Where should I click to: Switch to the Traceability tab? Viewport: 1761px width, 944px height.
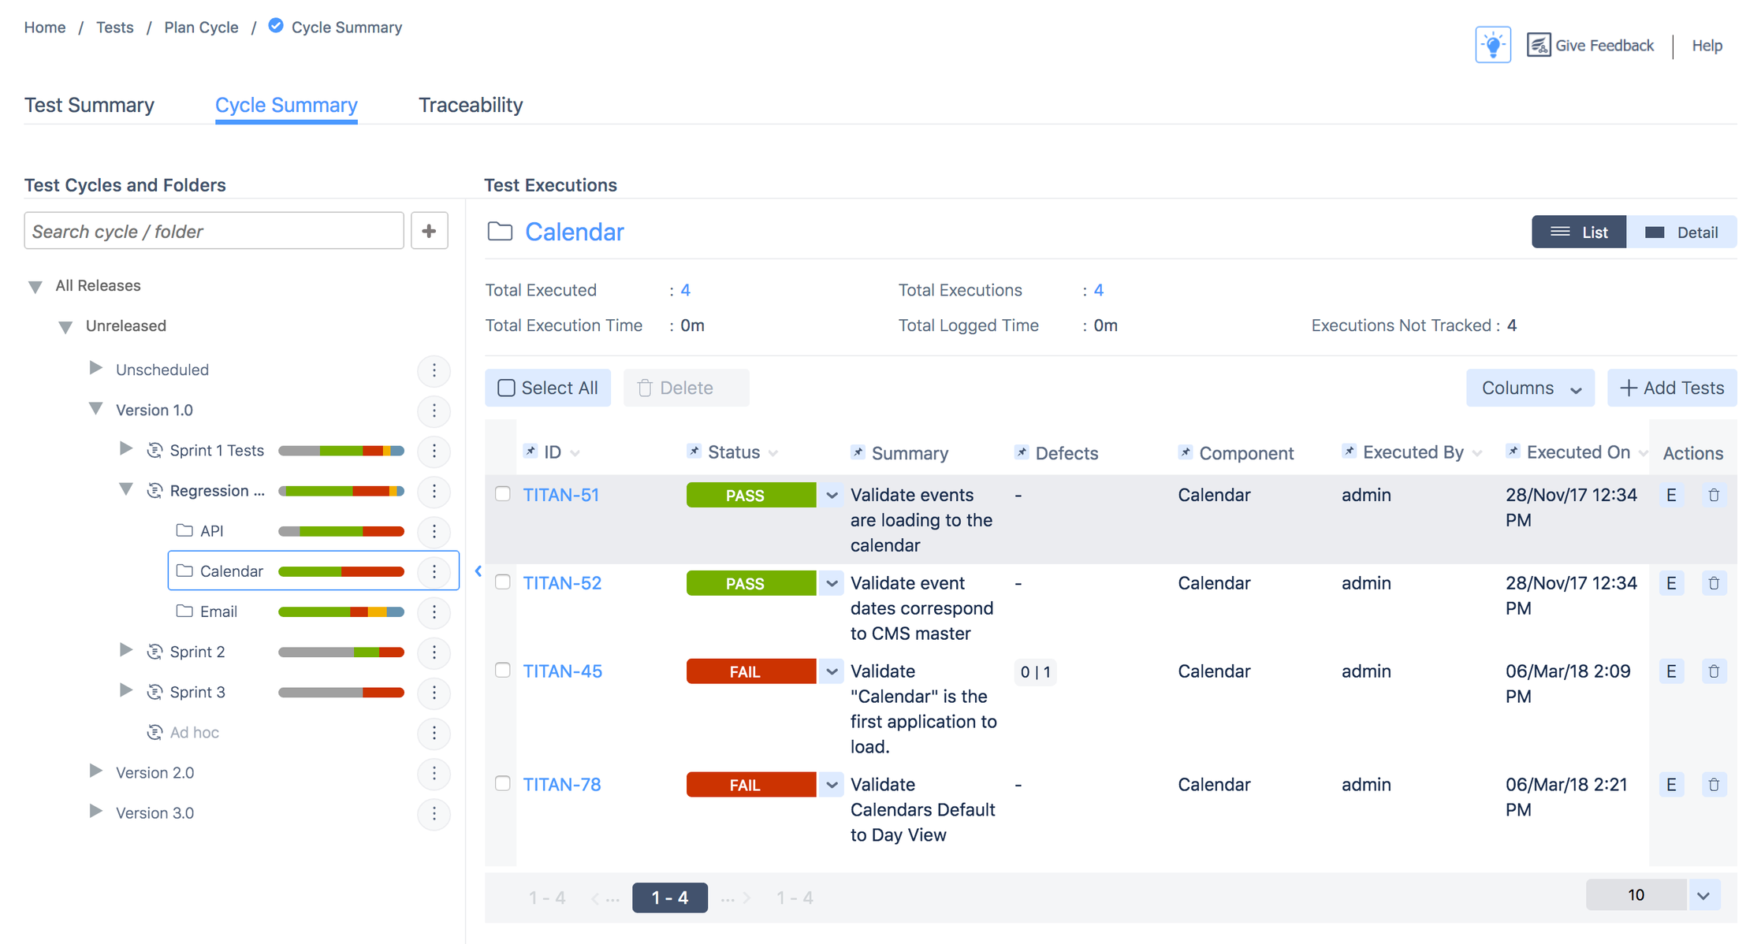point(471,105)
